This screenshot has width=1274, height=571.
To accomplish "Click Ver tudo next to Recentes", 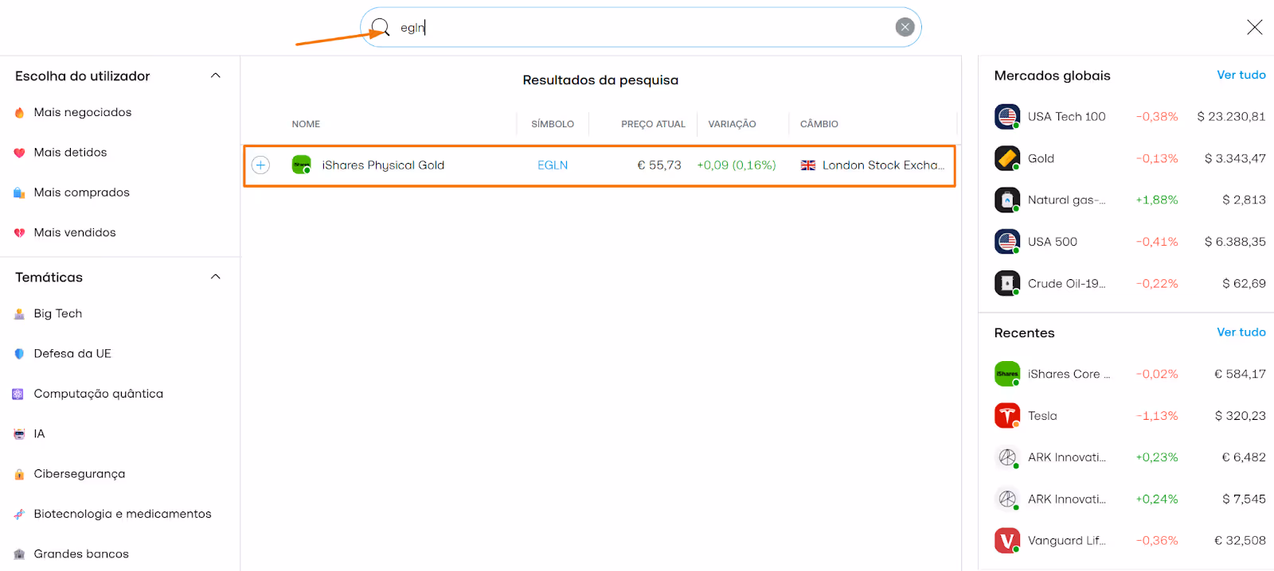I will [1241, 332].
